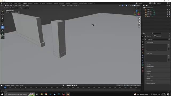Open the Tool properties tab icon
171x96 pixels.
(x=143, y=37)
